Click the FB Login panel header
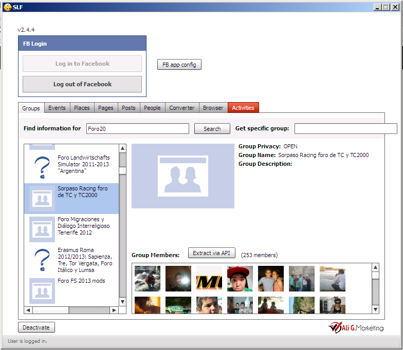This screenshot has width=403, height=350. (82, 43)
